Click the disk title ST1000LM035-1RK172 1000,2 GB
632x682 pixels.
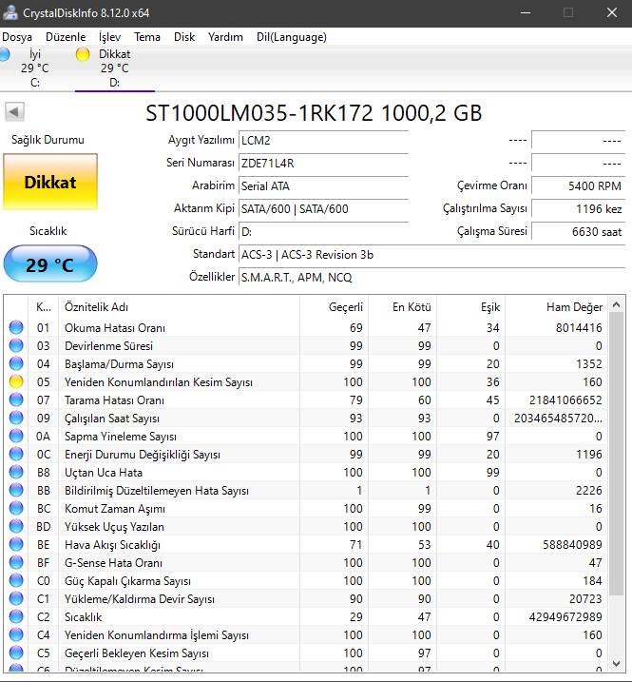[314, 113]
